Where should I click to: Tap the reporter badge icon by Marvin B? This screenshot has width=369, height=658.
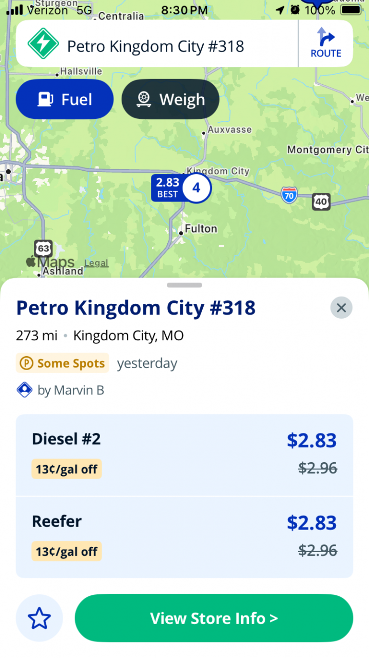(25, 390)
